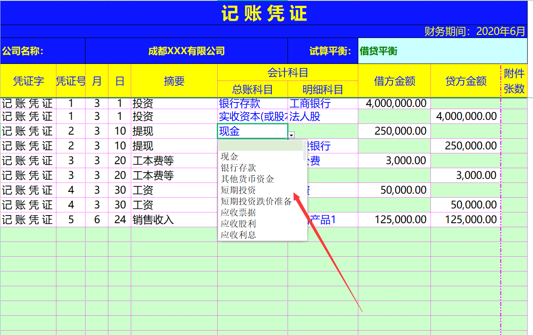The height and width of the screenshot is (335, 533).
Task: Select the 3,000.00 debit amount cell
Action: (394, 161)
